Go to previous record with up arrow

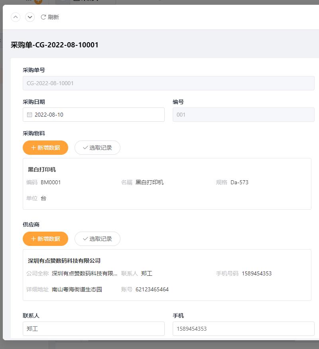pyautogui.click(x=16, y=17)
